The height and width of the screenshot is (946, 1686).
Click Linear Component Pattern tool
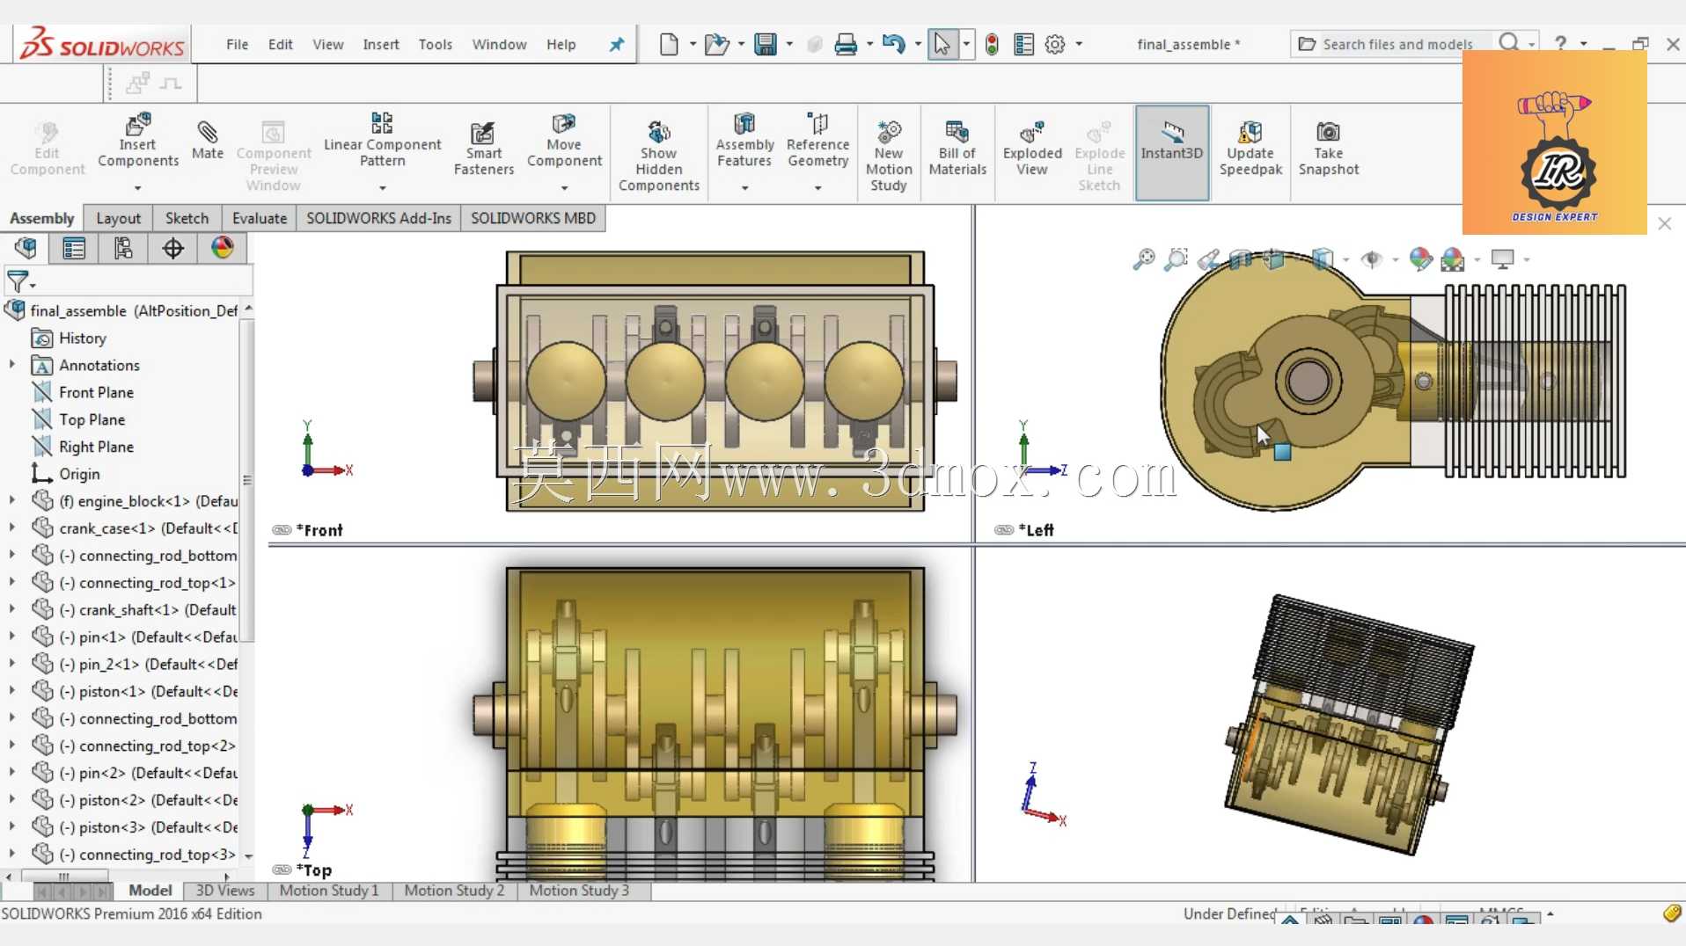coord(383,141)
